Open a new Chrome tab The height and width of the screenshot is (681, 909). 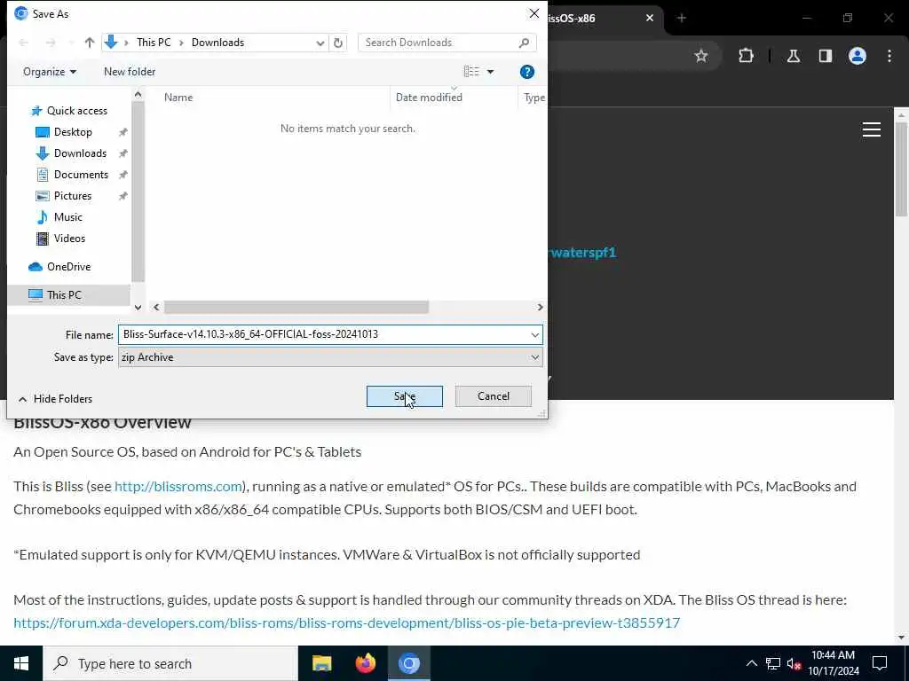click(681, 18)
